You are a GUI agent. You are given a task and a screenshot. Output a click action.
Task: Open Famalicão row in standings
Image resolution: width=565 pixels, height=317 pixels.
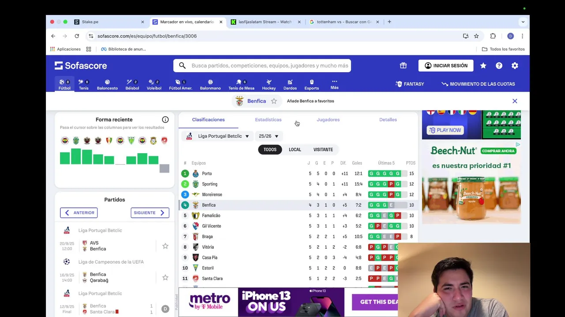pyautogui.click(x=298, y=216)
